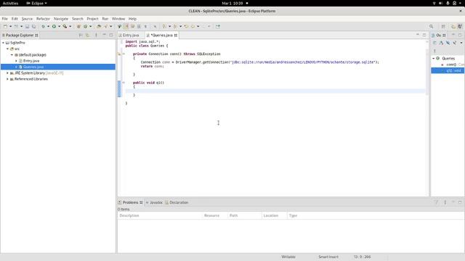Click the Open Task search icon
Viewport: 465px width, 261px height.
click(105, 26)
